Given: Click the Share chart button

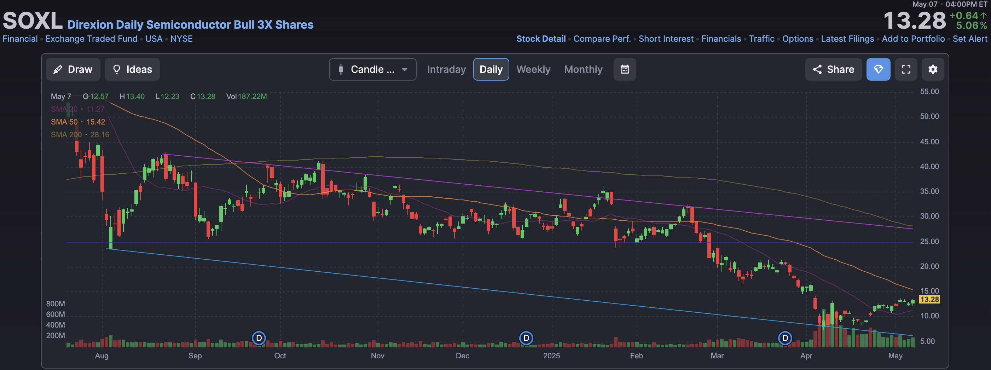Looking at the screenshot, I should 833,69.
